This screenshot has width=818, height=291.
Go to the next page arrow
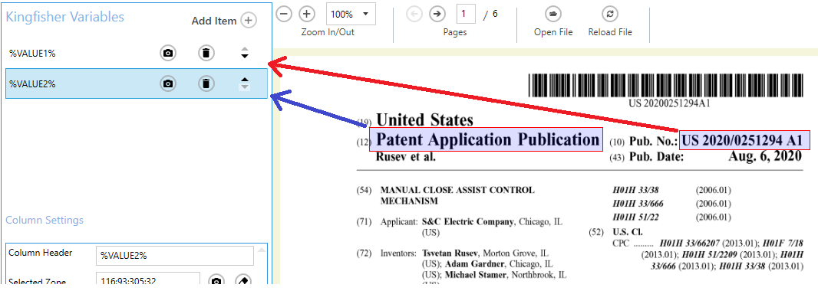(x=437, y=14)
